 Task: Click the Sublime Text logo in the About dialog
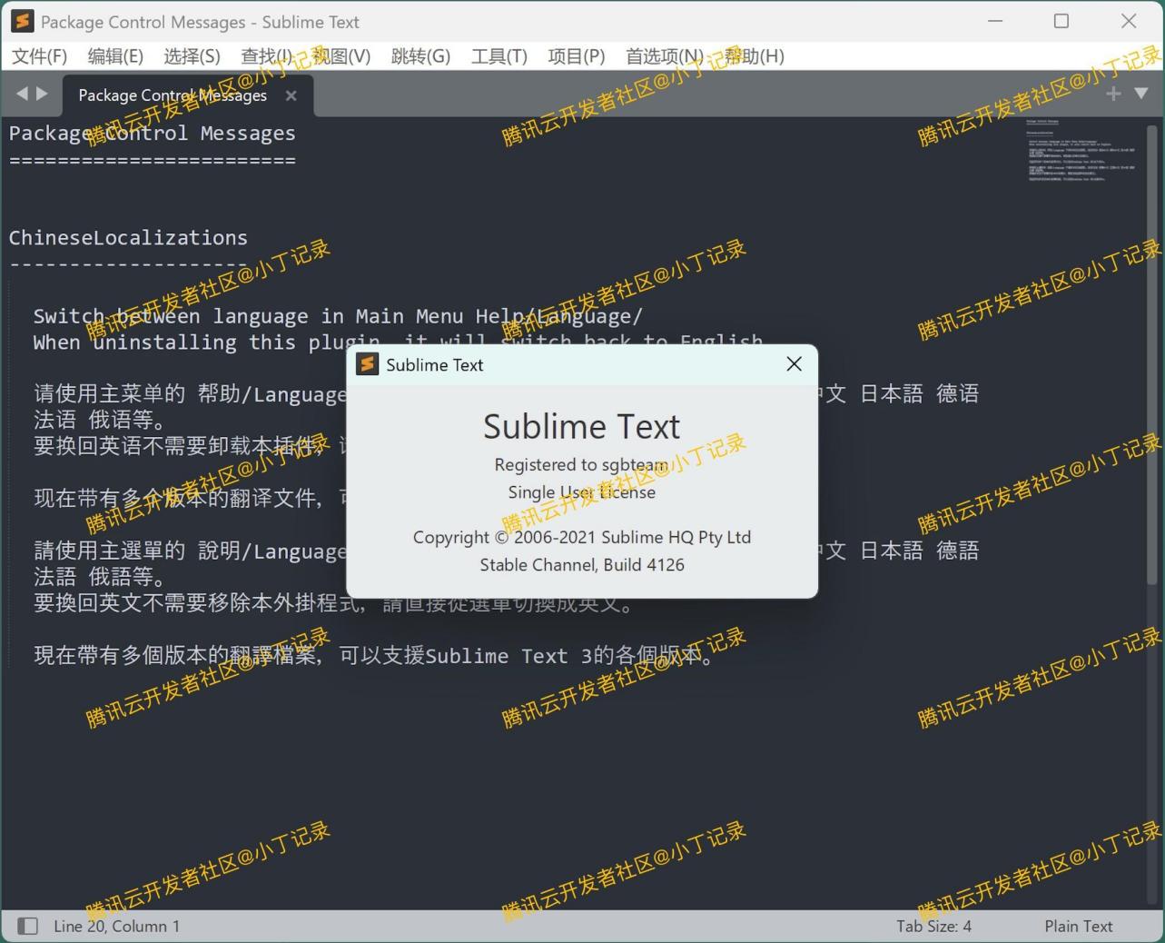tap(368, 363)
